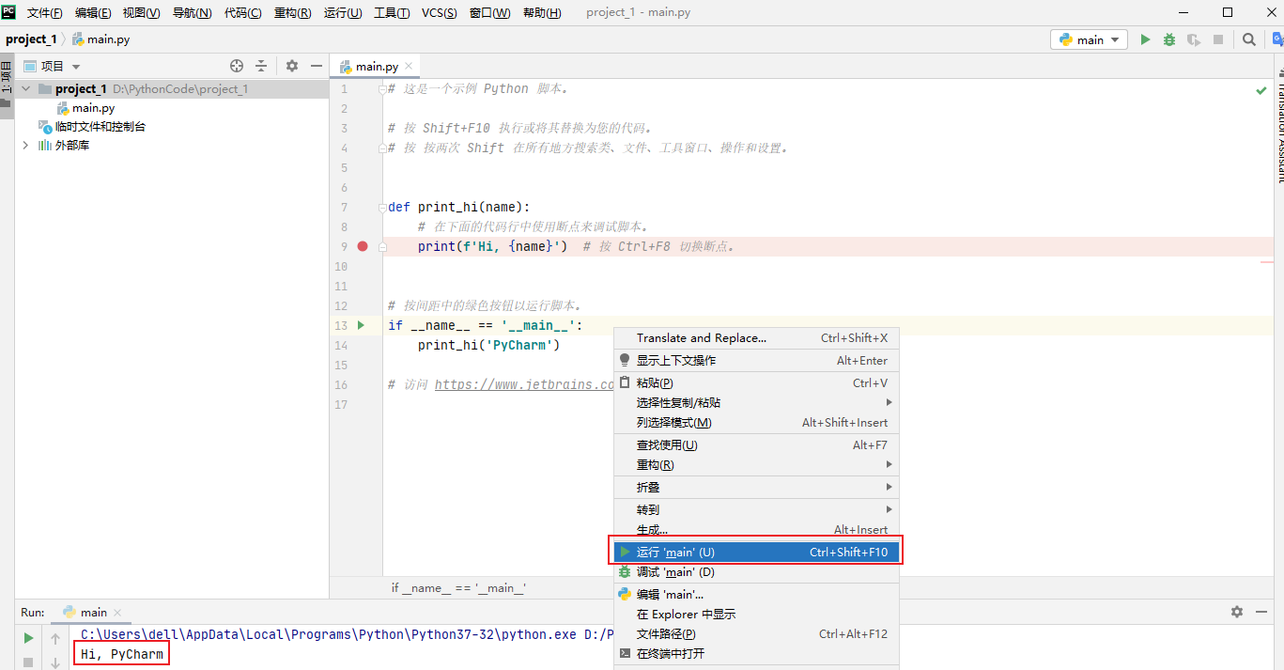Select 编辑 'main'... menu item
The image size is (1284, 670).
(756, 595)
